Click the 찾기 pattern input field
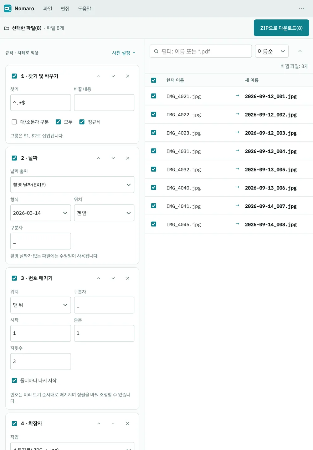 pyautogui.click(x=41, y=103)
